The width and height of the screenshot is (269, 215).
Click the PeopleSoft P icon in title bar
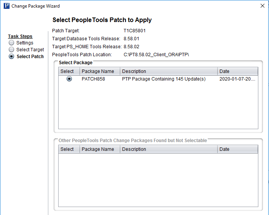[6, 6]
